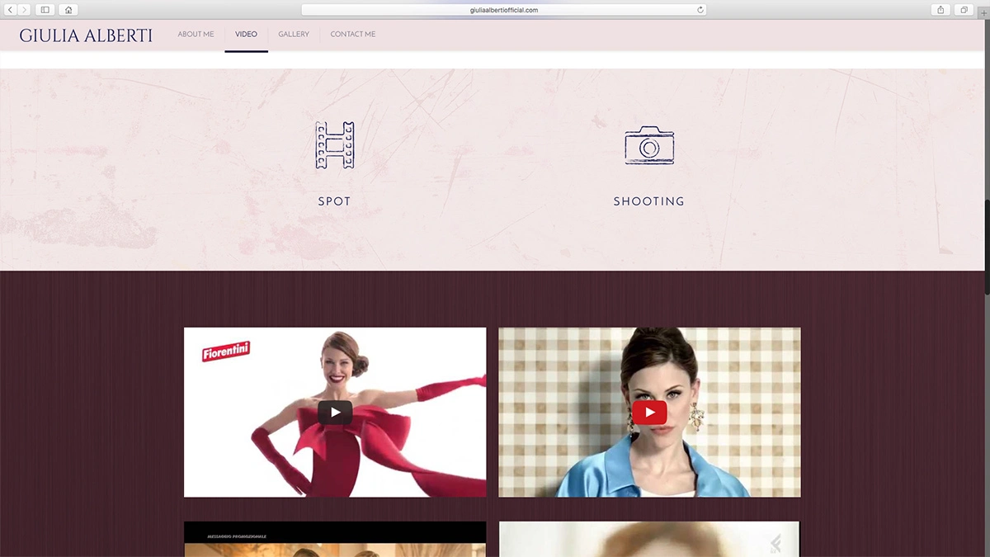
Task: Click the Giulia Alberti site logo
Action: coord(86,35)
